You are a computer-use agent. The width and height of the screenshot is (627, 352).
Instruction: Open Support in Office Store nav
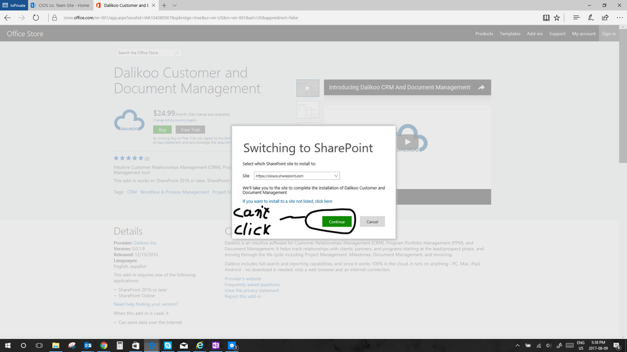click(x=557, y=34)
